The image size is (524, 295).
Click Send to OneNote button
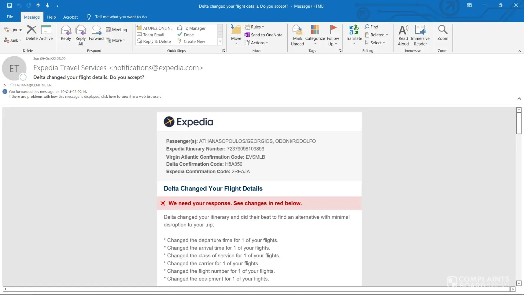(x=263, y=35)
